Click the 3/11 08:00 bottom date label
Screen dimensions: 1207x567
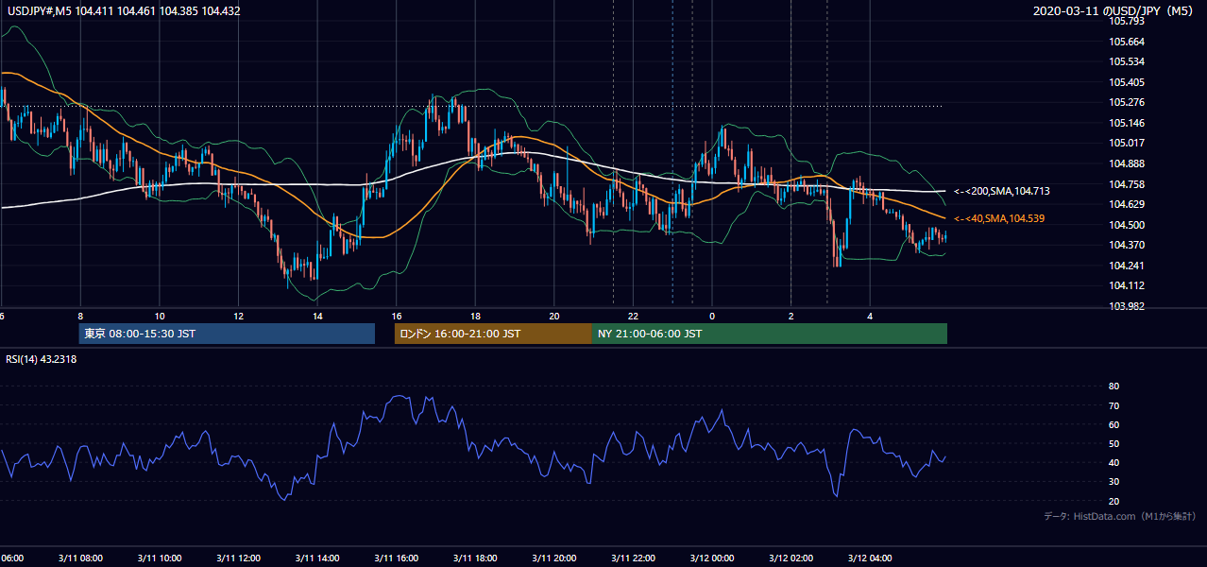[x=80, y=558]
